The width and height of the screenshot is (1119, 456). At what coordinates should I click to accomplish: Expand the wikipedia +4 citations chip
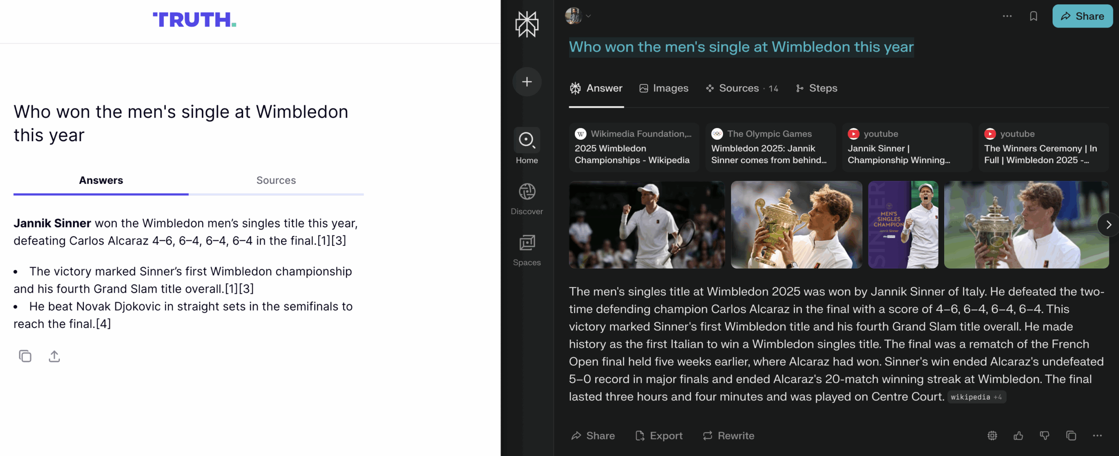[976, 397]
